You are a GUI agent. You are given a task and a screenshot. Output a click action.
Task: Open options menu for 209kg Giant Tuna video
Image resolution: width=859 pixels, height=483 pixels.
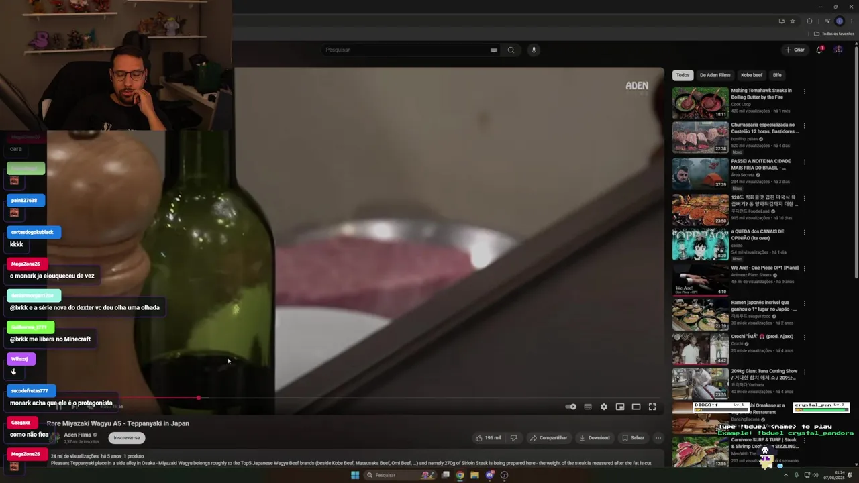[804, 372]
